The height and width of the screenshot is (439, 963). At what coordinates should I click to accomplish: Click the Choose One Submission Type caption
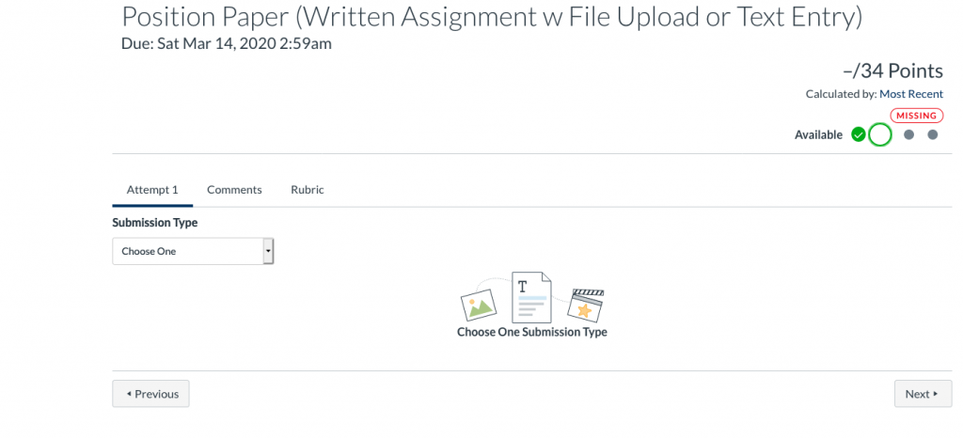pyautogui.click(x=531, y=332)
